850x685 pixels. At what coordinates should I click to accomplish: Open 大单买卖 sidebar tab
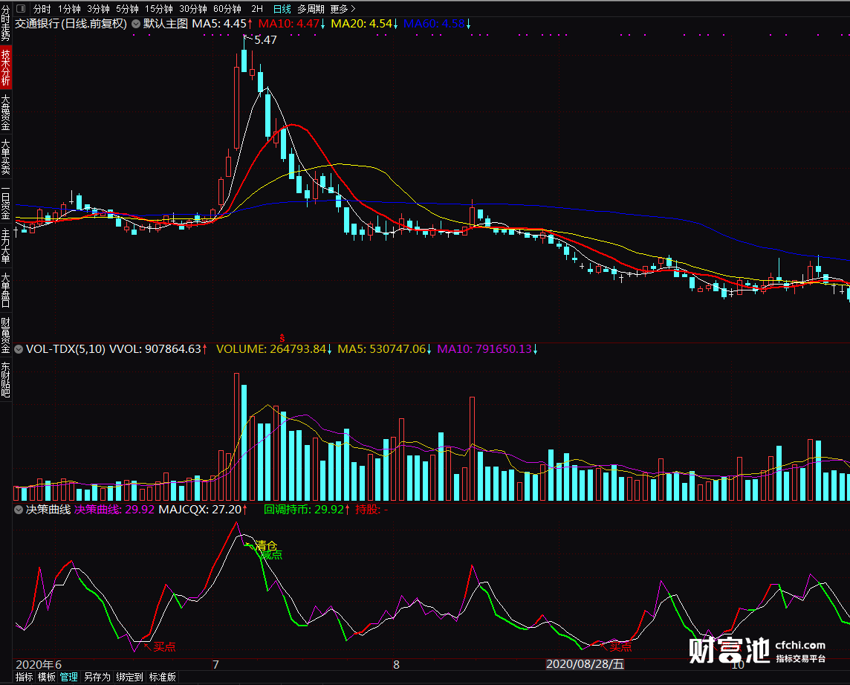tap(5, 157)
